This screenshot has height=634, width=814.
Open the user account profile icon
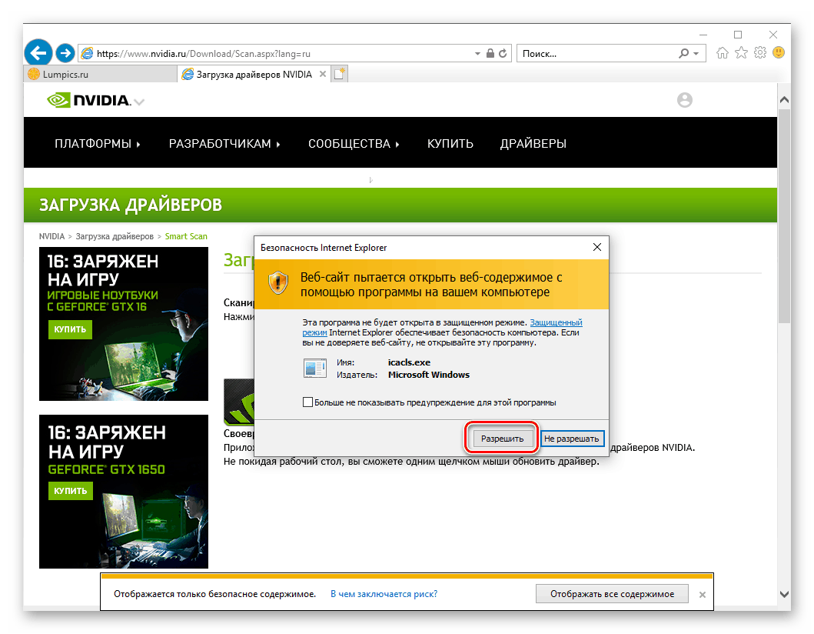click(x=685, y=100)
